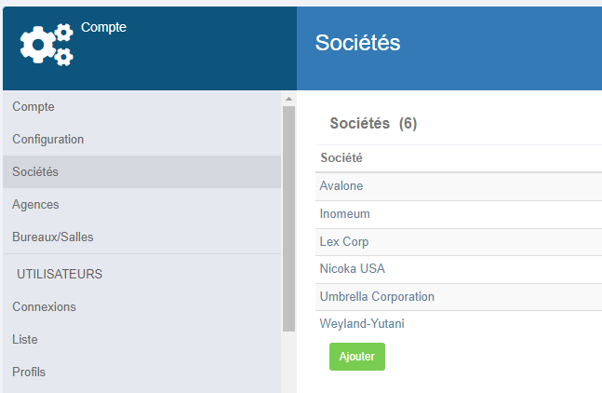Sort by the Société column header

click(341, 158)
